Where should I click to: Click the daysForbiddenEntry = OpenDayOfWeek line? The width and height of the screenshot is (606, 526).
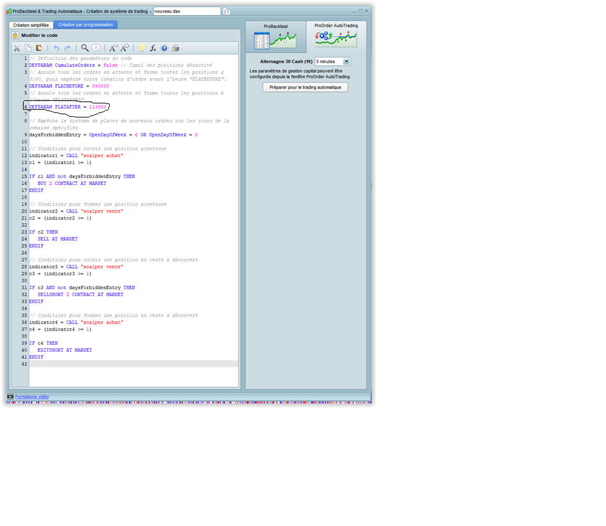click(114, 135)
